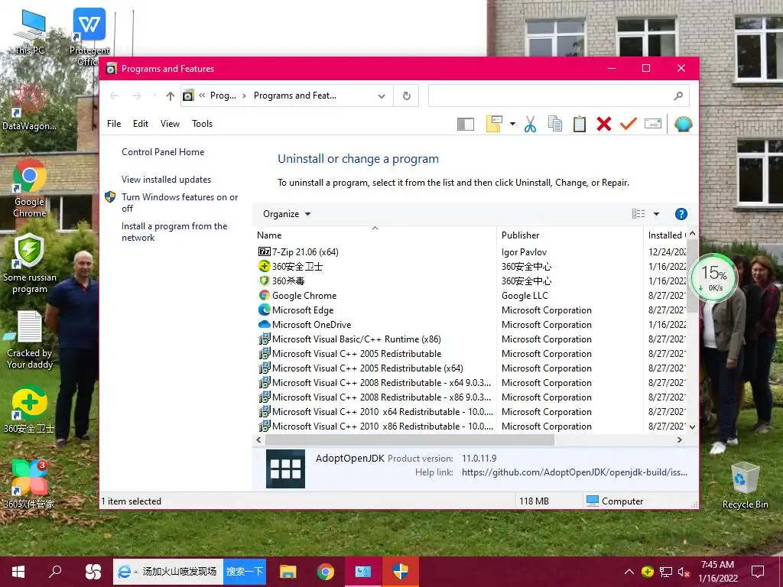
Task: Click the orange checkmark toolbar icon
Action: coord(629,124)
